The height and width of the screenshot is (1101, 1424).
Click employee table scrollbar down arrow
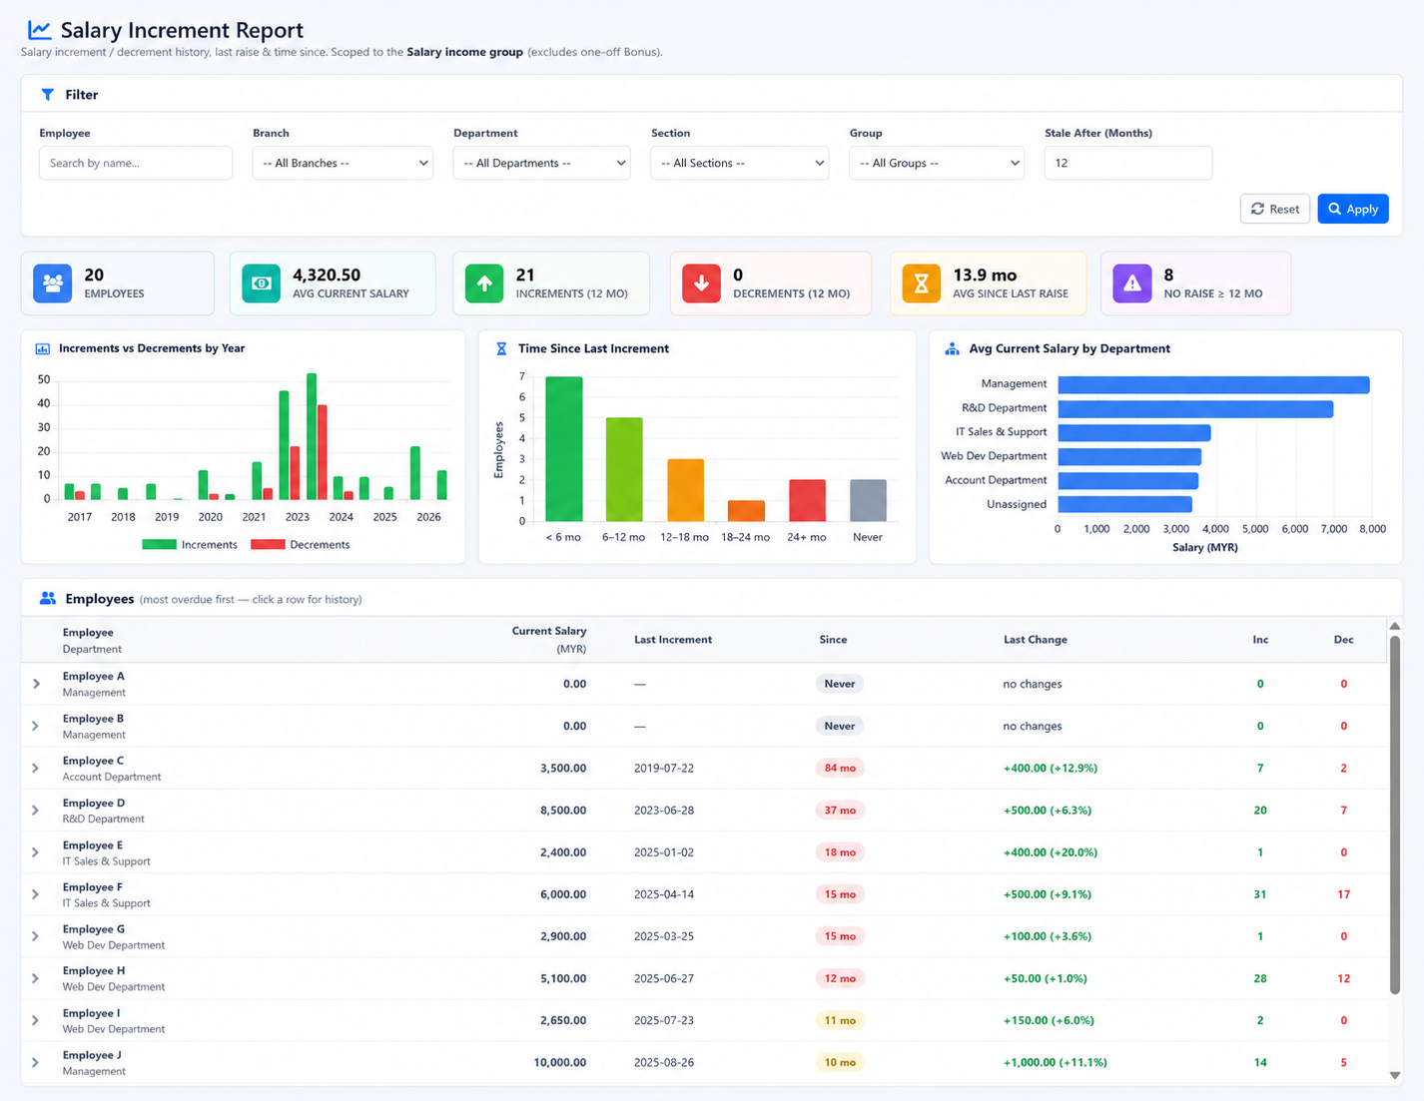pyautogui.click(x=1395, y=1075)
